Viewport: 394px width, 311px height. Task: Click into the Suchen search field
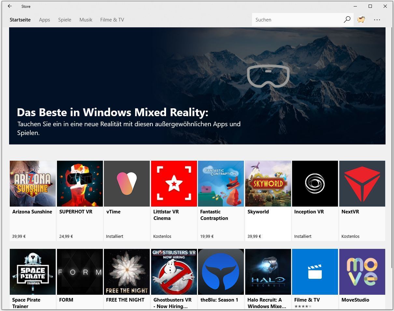pos(296,20)
